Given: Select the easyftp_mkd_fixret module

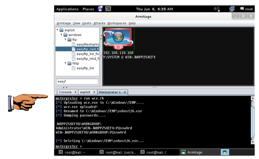Looking at the screenshot, I should (x=88, y=59).
